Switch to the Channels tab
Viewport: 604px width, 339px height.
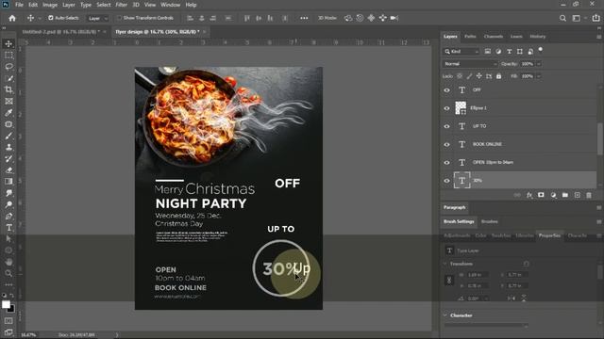click(494, 37)
